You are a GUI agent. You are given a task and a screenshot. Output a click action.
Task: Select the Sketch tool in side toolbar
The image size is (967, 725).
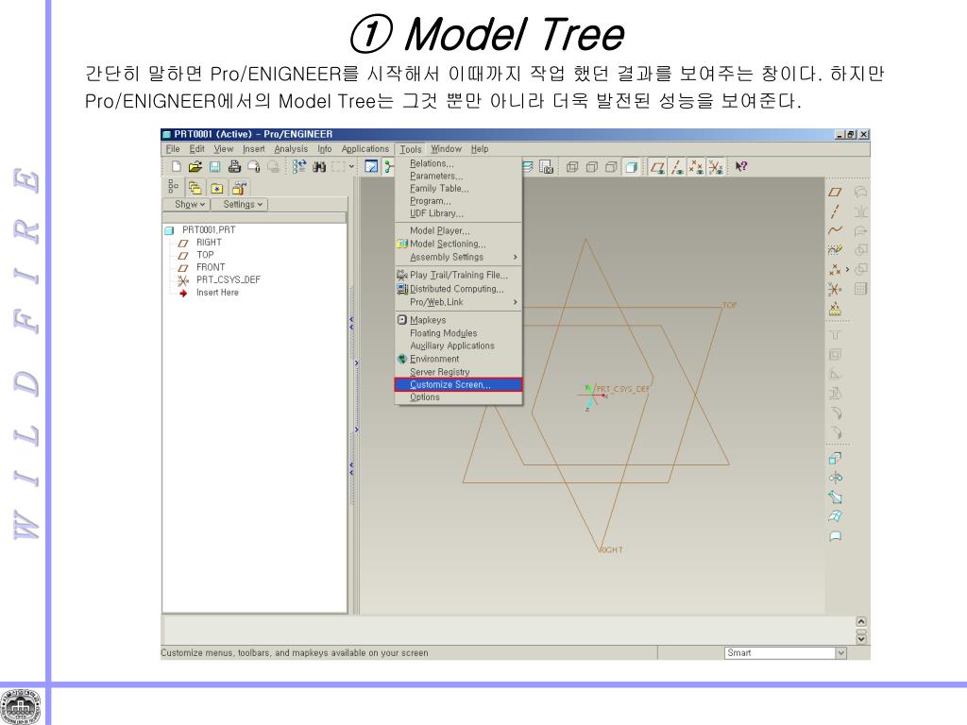tap(835, 249)
